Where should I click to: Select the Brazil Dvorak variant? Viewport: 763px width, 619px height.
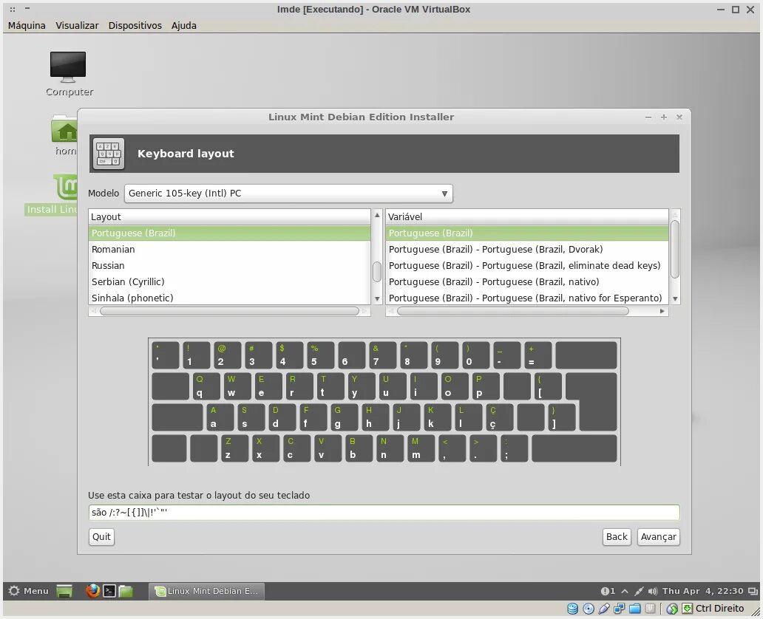pos(526,250)
